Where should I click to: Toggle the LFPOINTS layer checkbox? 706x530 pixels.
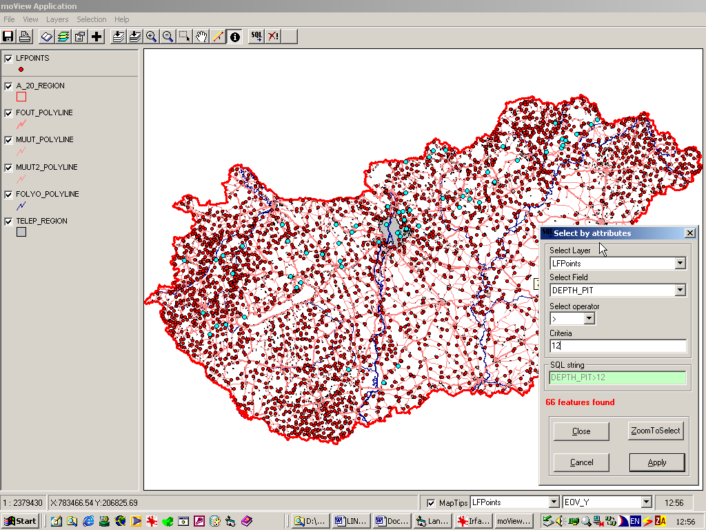click(x=8, y=59)
